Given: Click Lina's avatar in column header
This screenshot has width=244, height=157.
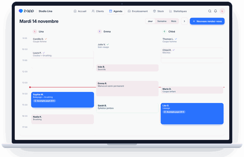Looking at the screenshot, I should pos(35,32).
